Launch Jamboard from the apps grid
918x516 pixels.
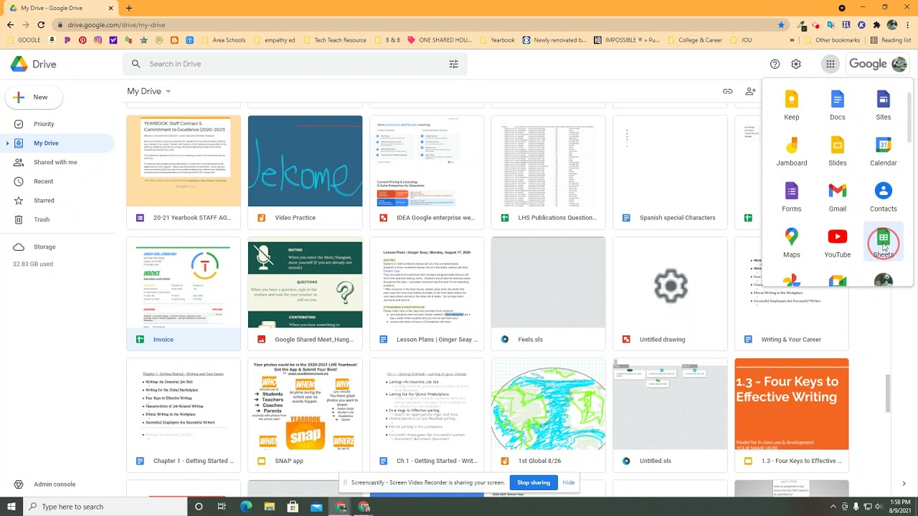click(x=791, y=151)
